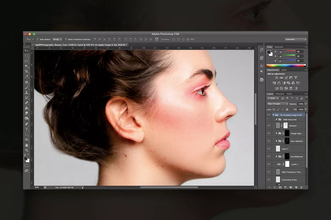The height and width of the screenshot is (220, 331).
Task: Expand the Burn (darken) group
Action: (x=276, y=141)
